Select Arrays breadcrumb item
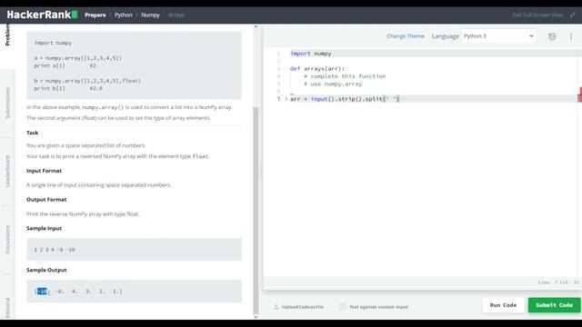The height and width of the screenshot is (327, 582). tap(176, 15)
